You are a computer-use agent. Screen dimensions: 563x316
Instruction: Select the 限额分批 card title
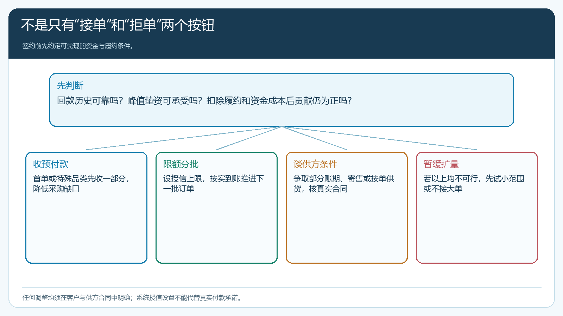pos(181,164)
